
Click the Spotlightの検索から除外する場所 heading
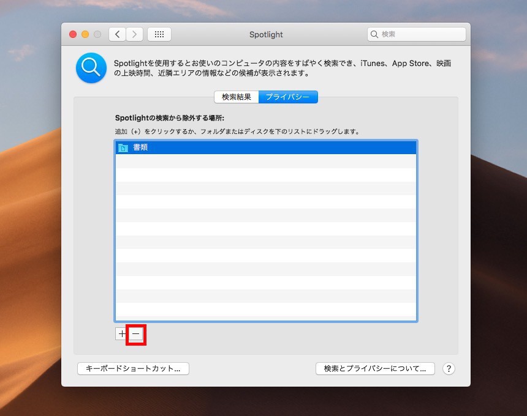169,118
